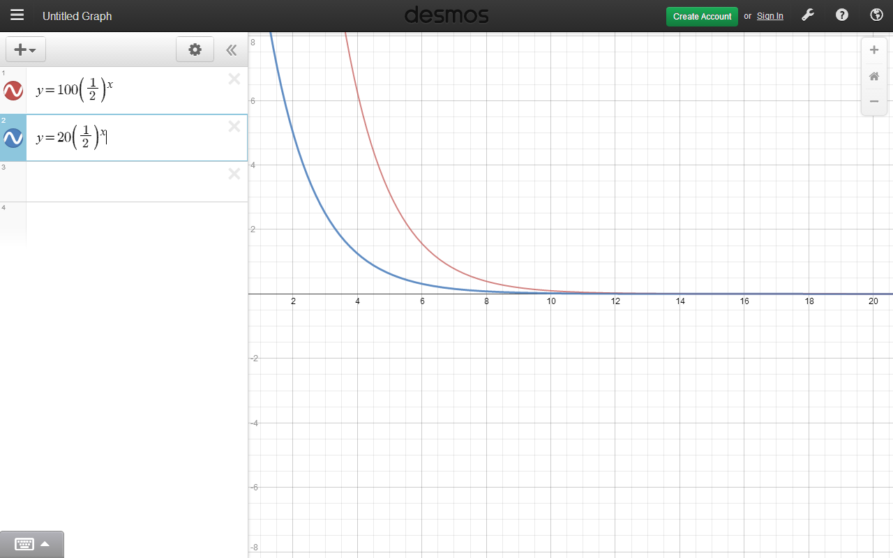Hide the blue curve for expression 2
The height and width of the screenshot is (558, 893).
(x=13, y=137)
